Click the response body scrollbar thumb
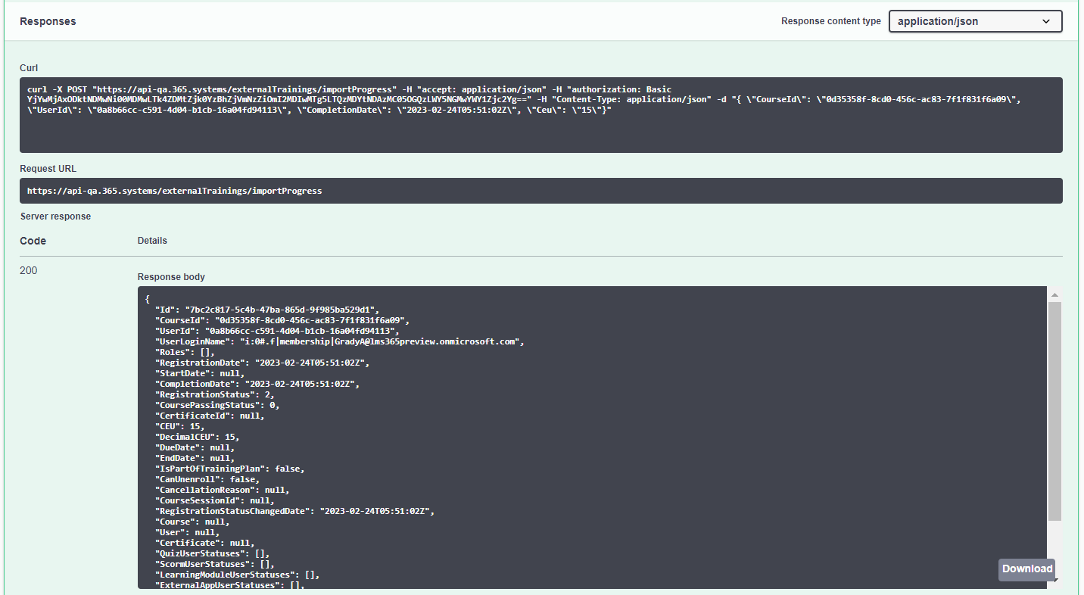This screenshot has width=1084, height=595. (x=1054, y=409)
